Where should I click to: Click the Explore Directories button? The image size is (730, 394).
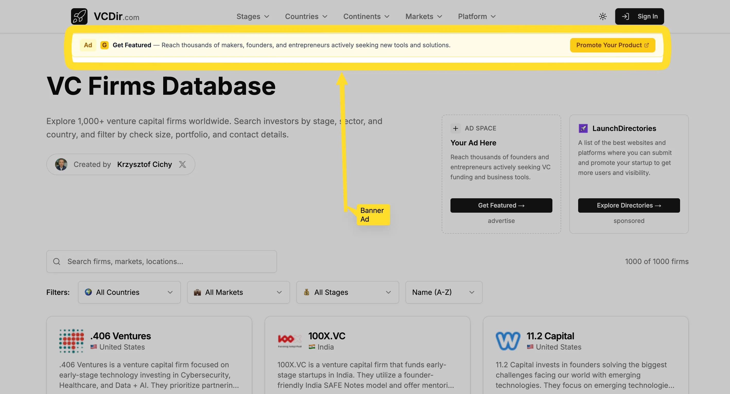(629, 205)
